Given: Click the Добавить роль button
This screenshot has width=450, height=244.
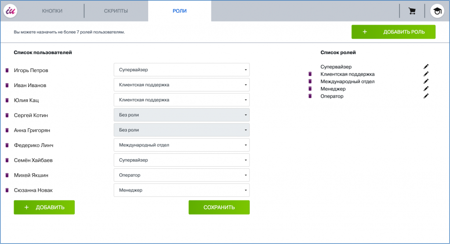Looking at the screenshot, I should 393,32.
